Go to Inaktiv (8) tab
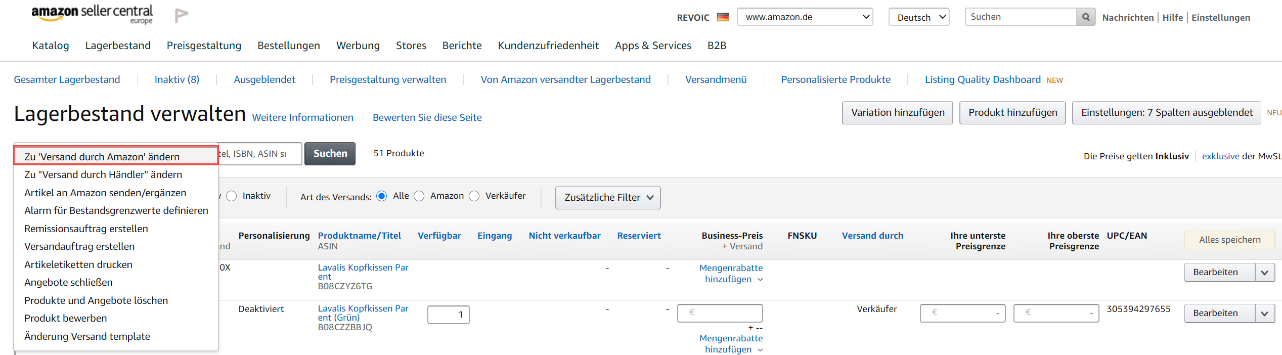 tap(177, 79)
